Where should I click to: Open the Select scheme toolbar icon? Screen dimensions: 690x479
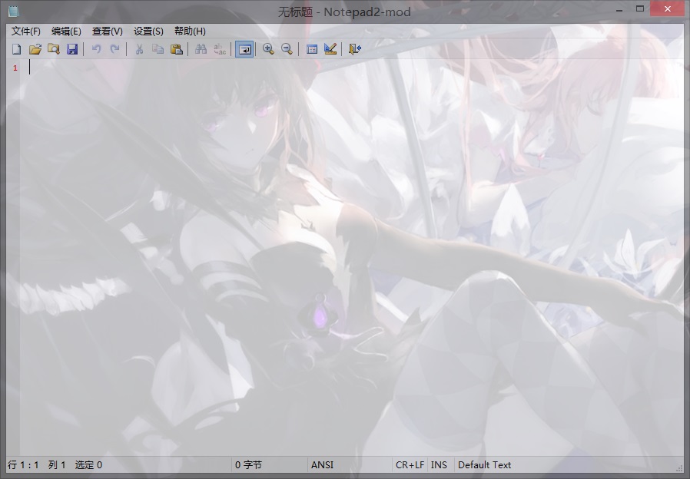pyautogui.click(x=312, y=49)
